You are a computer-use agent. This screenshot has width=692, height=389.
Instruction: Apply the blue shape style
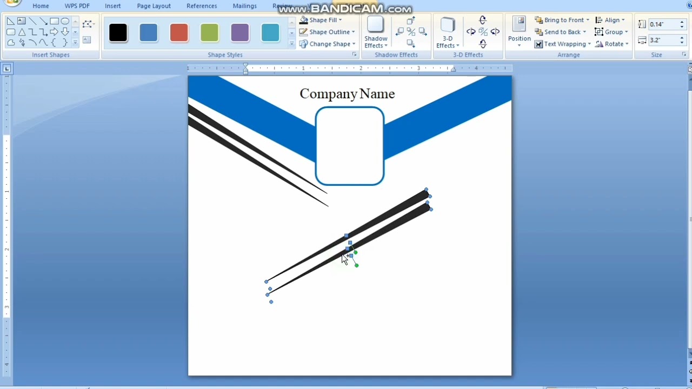(149, 33)
